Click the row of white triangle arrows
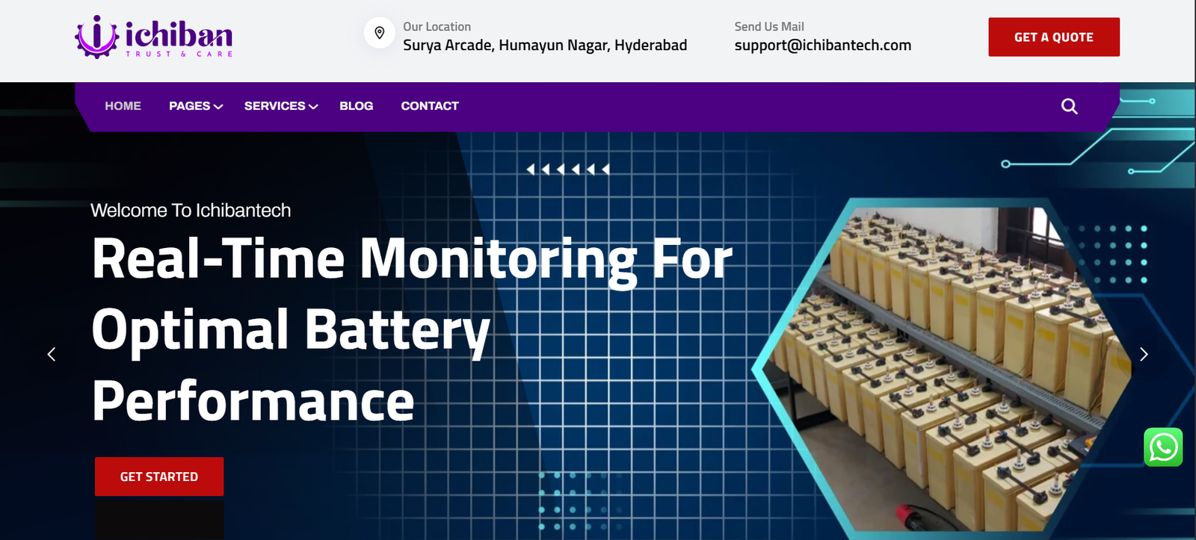The image size is (1196, 540). tap(568, 170)
